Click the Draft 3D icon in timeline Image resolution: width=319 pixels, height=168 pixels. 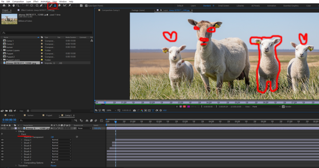coord(81,121)
